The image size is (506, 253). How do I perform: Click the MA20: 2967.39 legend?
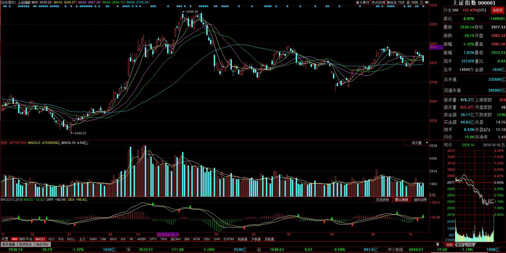click(x=90, y=2)
